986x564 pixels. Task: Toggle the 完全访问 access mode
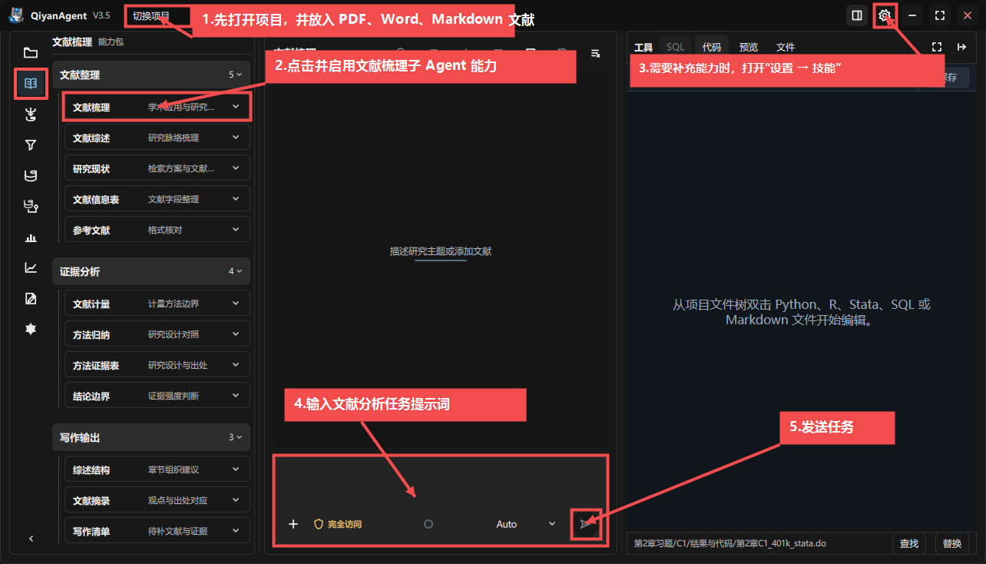coord(338,524)
